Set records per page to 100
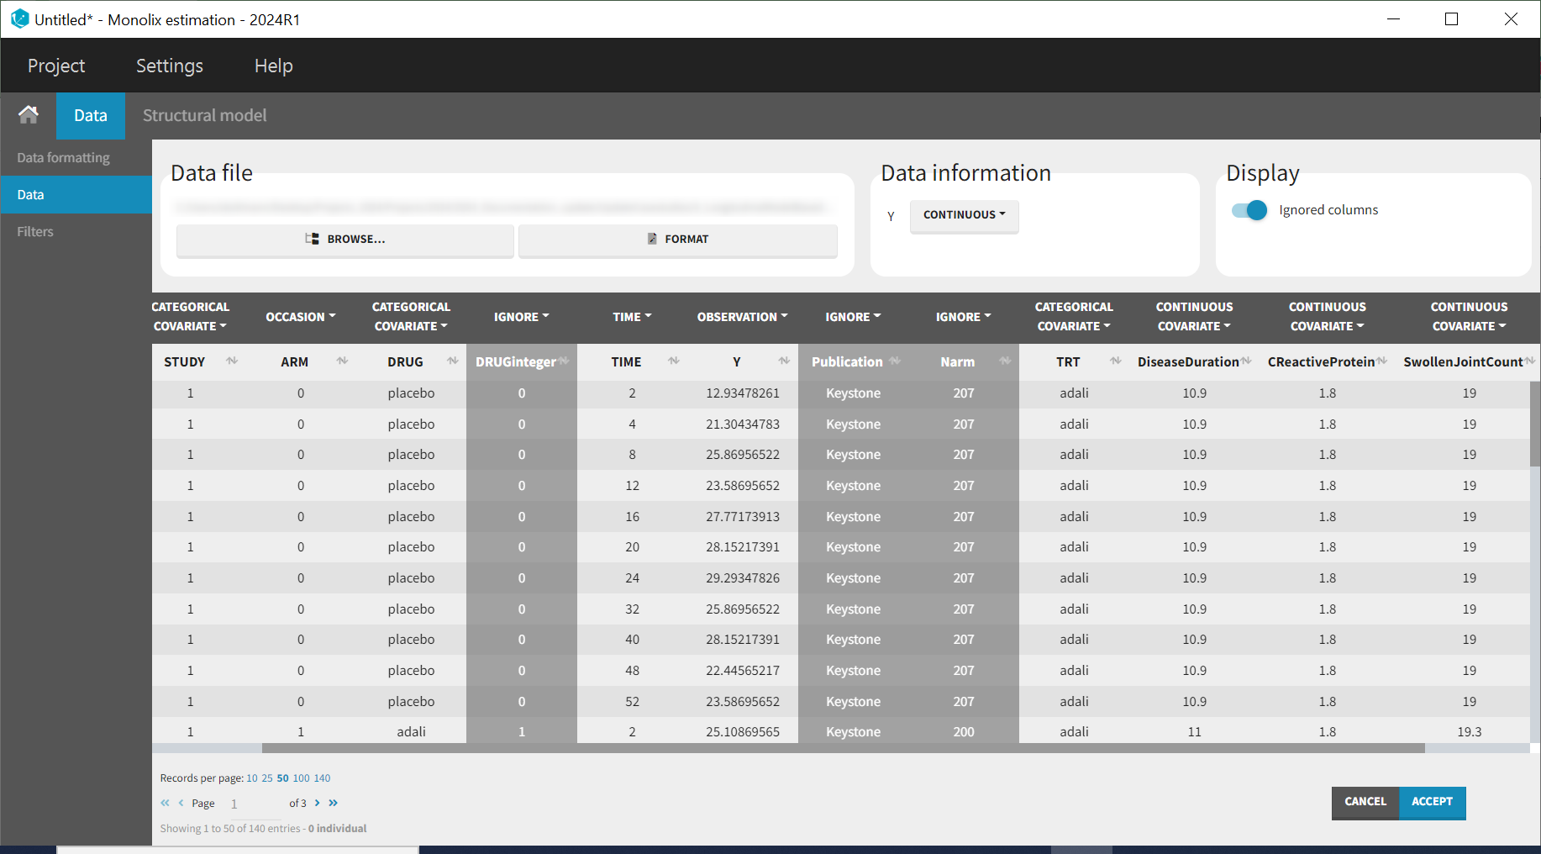 pyautogui.click(x=301, y=778)
